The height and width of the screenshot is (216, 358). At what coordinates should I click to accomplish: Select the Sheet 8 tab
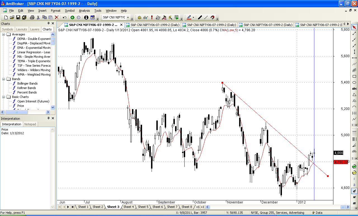point(187,207)
